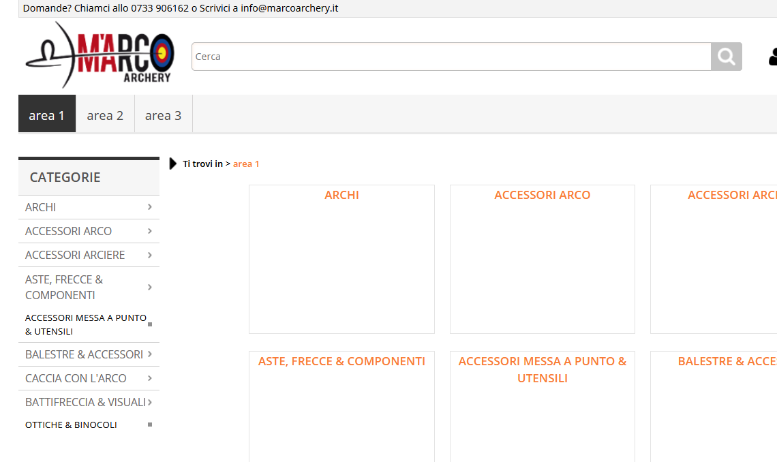Click the magnifying glass search button
The height and width of the screenshot is (462, 777).
click(x=726, y=57)
